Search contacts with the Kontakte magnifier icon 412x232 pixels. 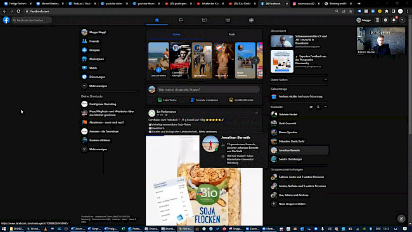click(318, 107)
